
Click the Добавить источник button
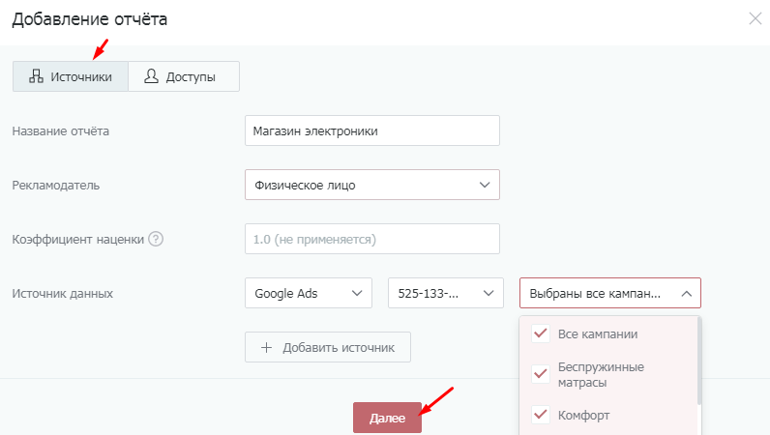tap(328, 348)
